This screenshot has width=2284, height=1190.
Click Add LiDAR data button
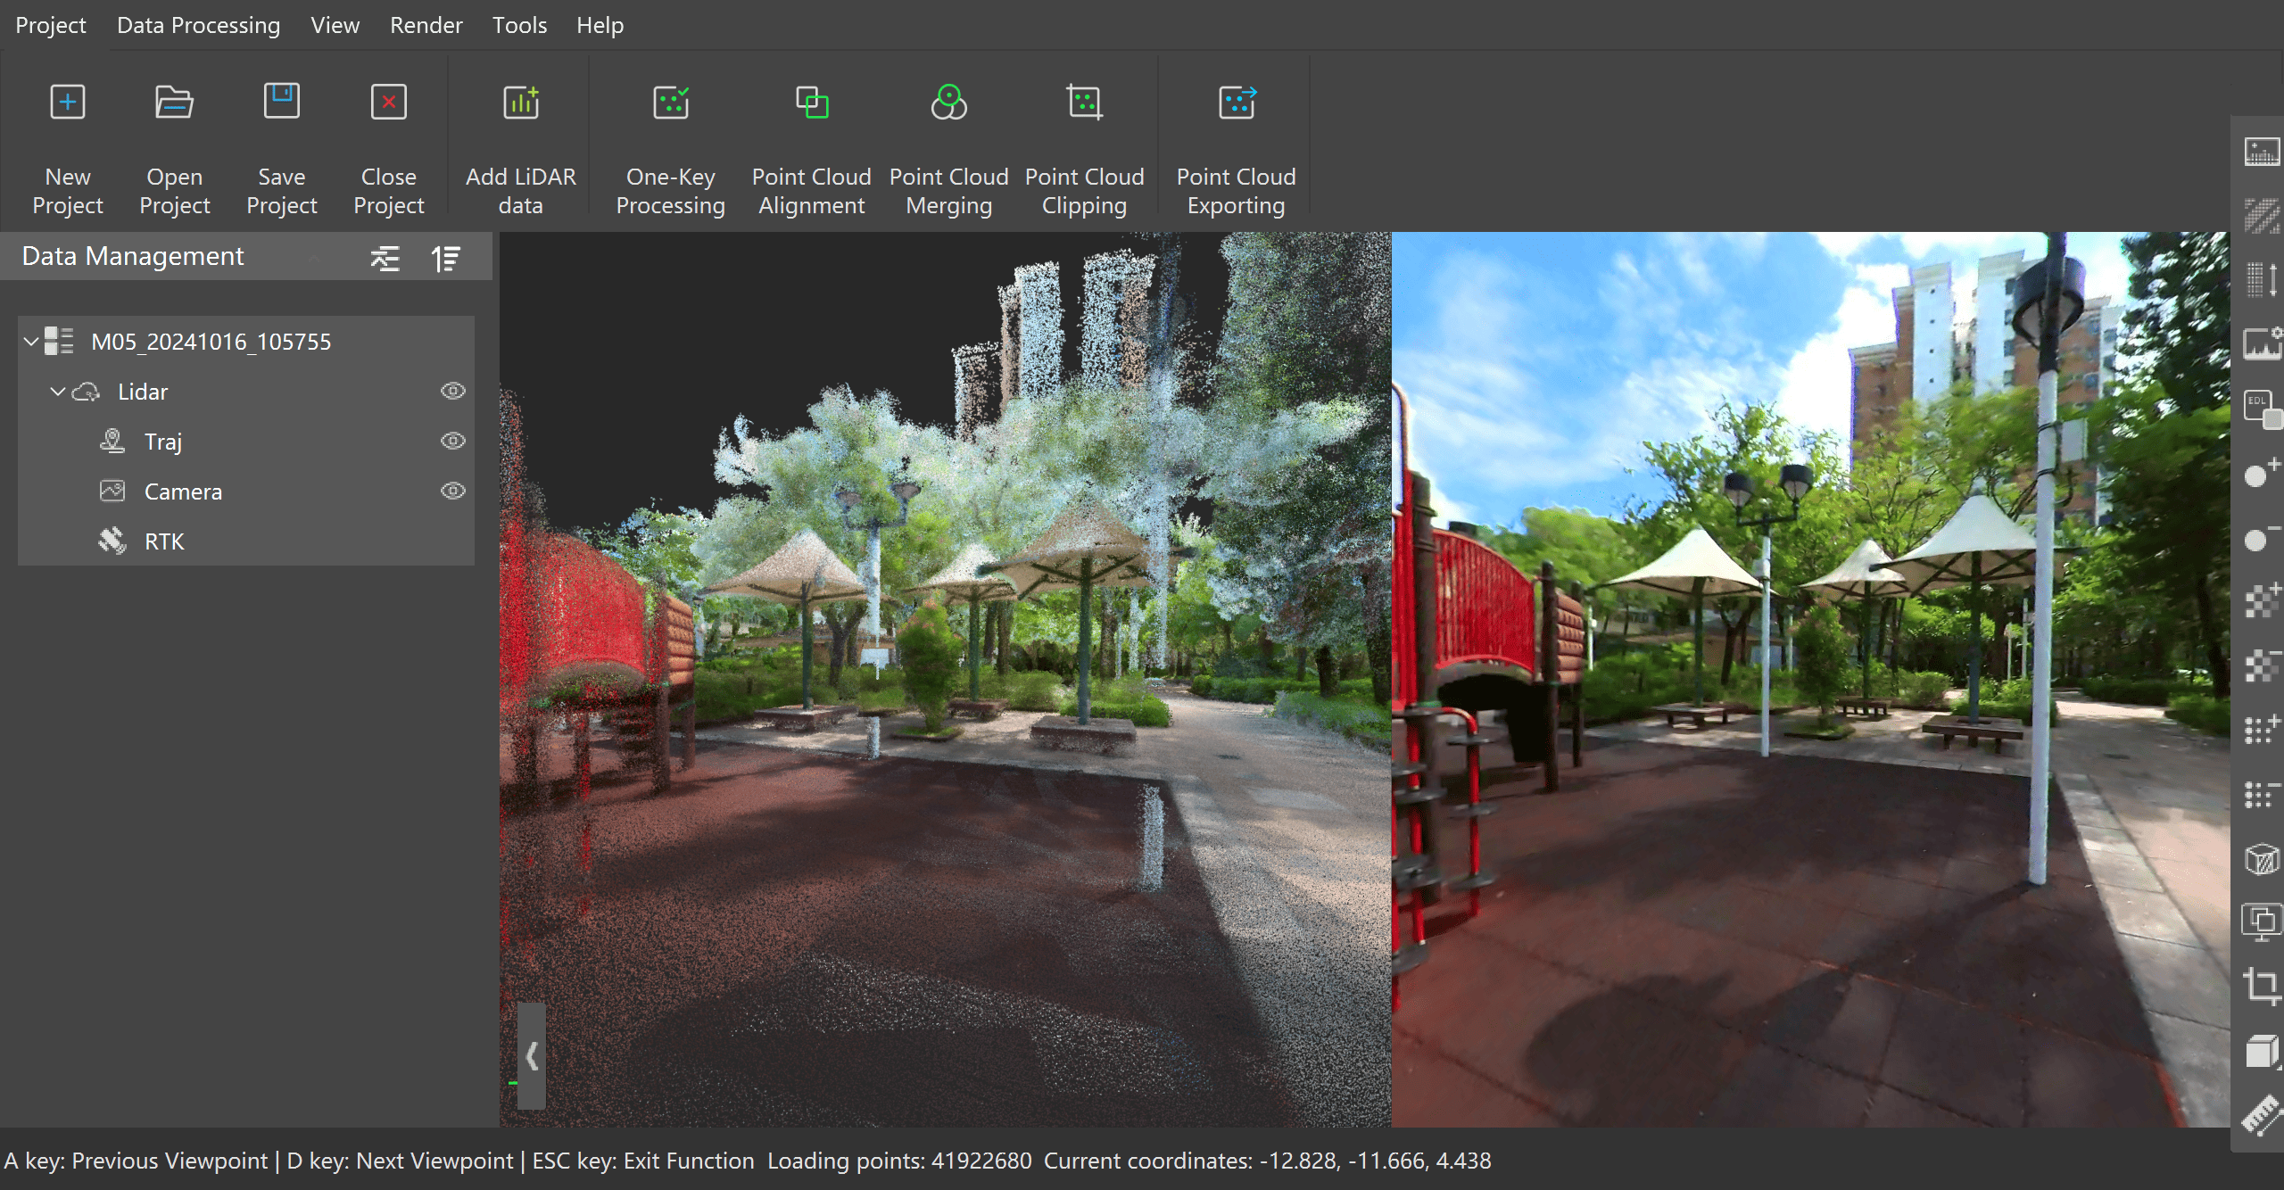(521, 103)
